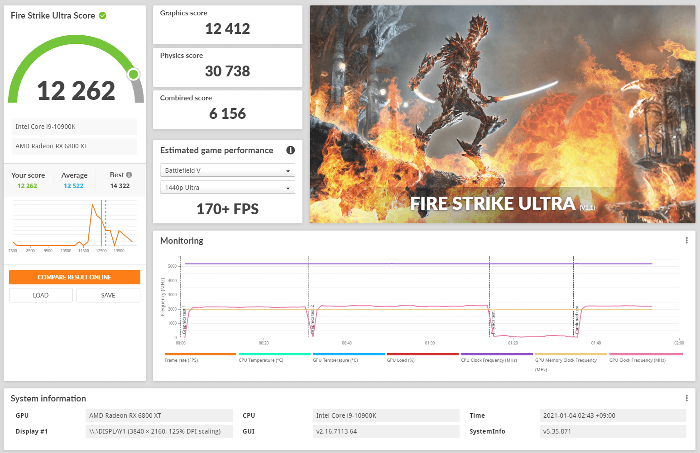The image size is (700, 453).
Task: Click the Physics test marker on chart
Action: pyautogui.click(x=493, y=323)
